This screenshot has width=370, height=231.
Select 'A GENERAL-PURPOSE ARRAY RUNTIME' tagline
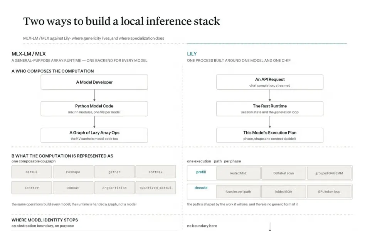tap(79, 60)
